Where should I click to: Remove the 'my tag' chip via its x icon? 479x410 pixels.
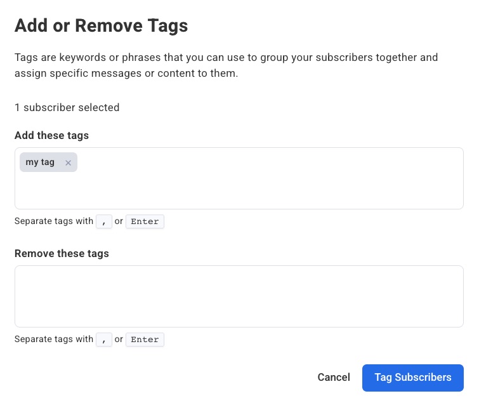69,162
